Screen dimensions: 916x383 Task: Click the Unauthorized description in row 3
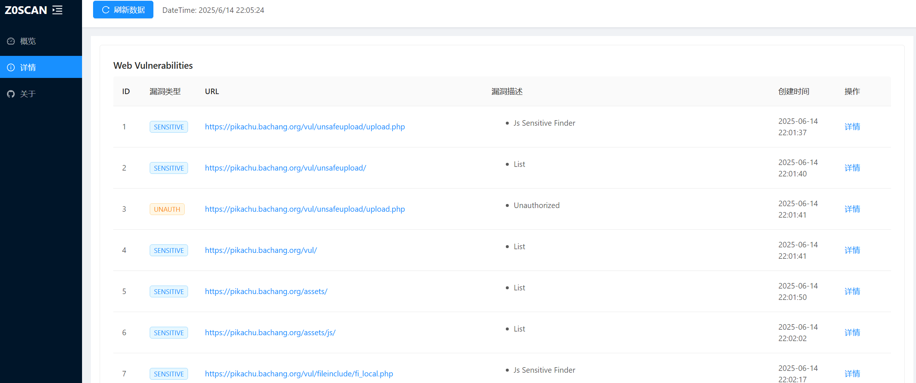pyautogui.click(x=537, y=205)
